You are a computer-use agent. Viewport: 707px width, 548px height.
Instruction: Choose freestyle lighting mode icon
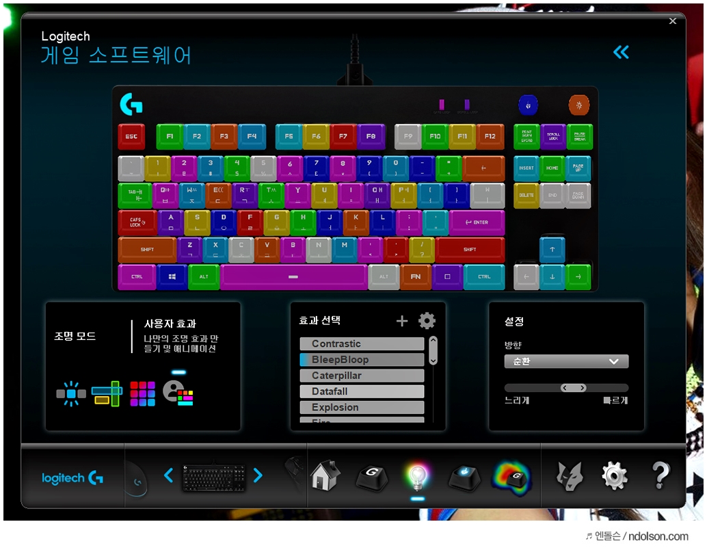pos(71,393)
